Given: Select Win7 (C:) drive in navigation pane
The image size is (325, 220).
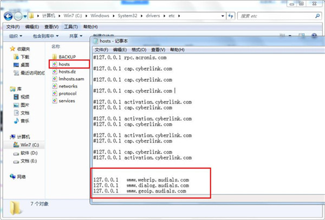Looking at the screenshot, I should coord(26,145).
